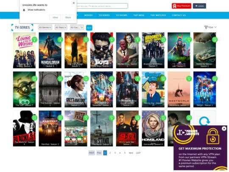
Task: Open the Movies menu item
Action: (88, 15)
